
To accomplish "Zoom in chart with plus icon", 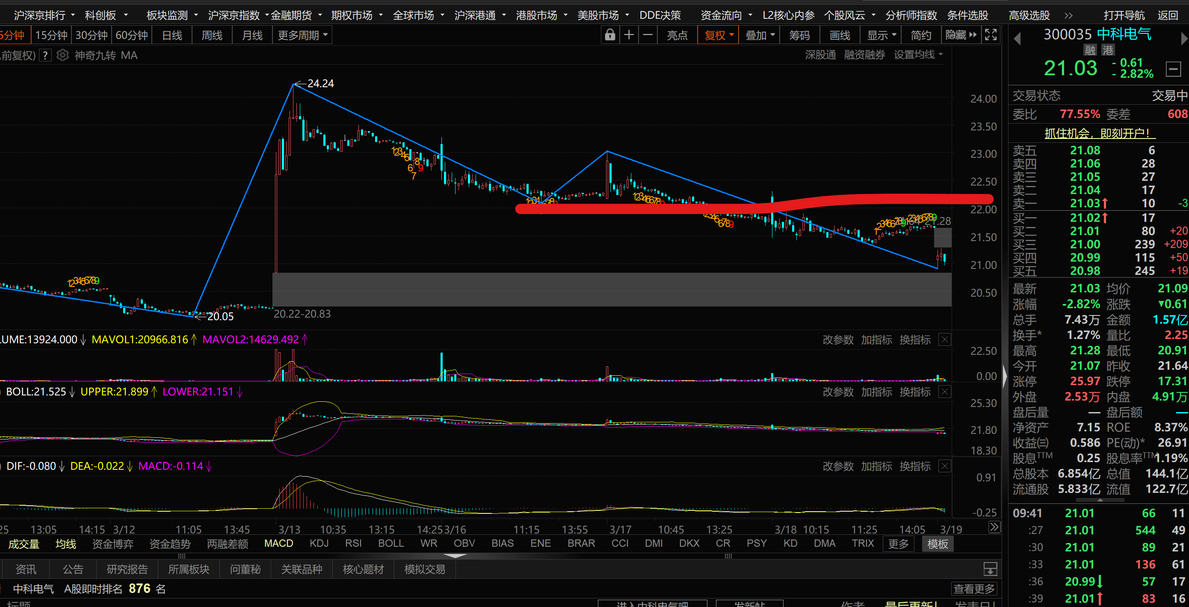I will pyautogui.click(x=629, y=35).
